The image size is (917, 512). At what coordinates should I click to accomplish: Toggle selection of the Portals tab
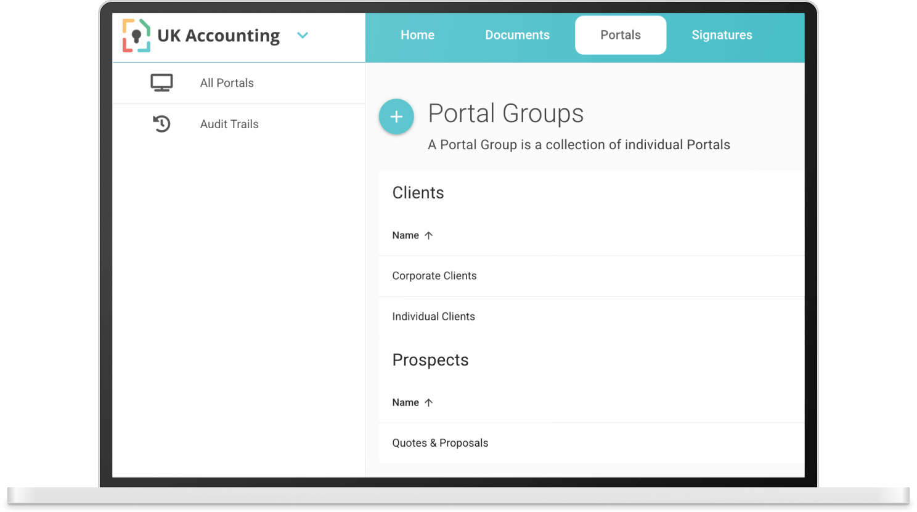pyautogui.click(x=620, y=35)
